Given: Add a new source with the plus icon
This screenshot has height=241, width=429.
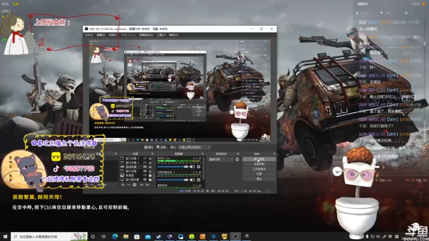Looking at the screenshot, I should point(123,185).
